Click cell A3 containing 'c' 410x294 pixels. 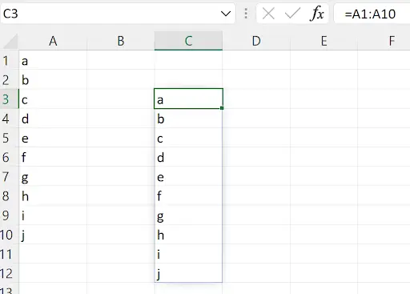pos(53,99)
